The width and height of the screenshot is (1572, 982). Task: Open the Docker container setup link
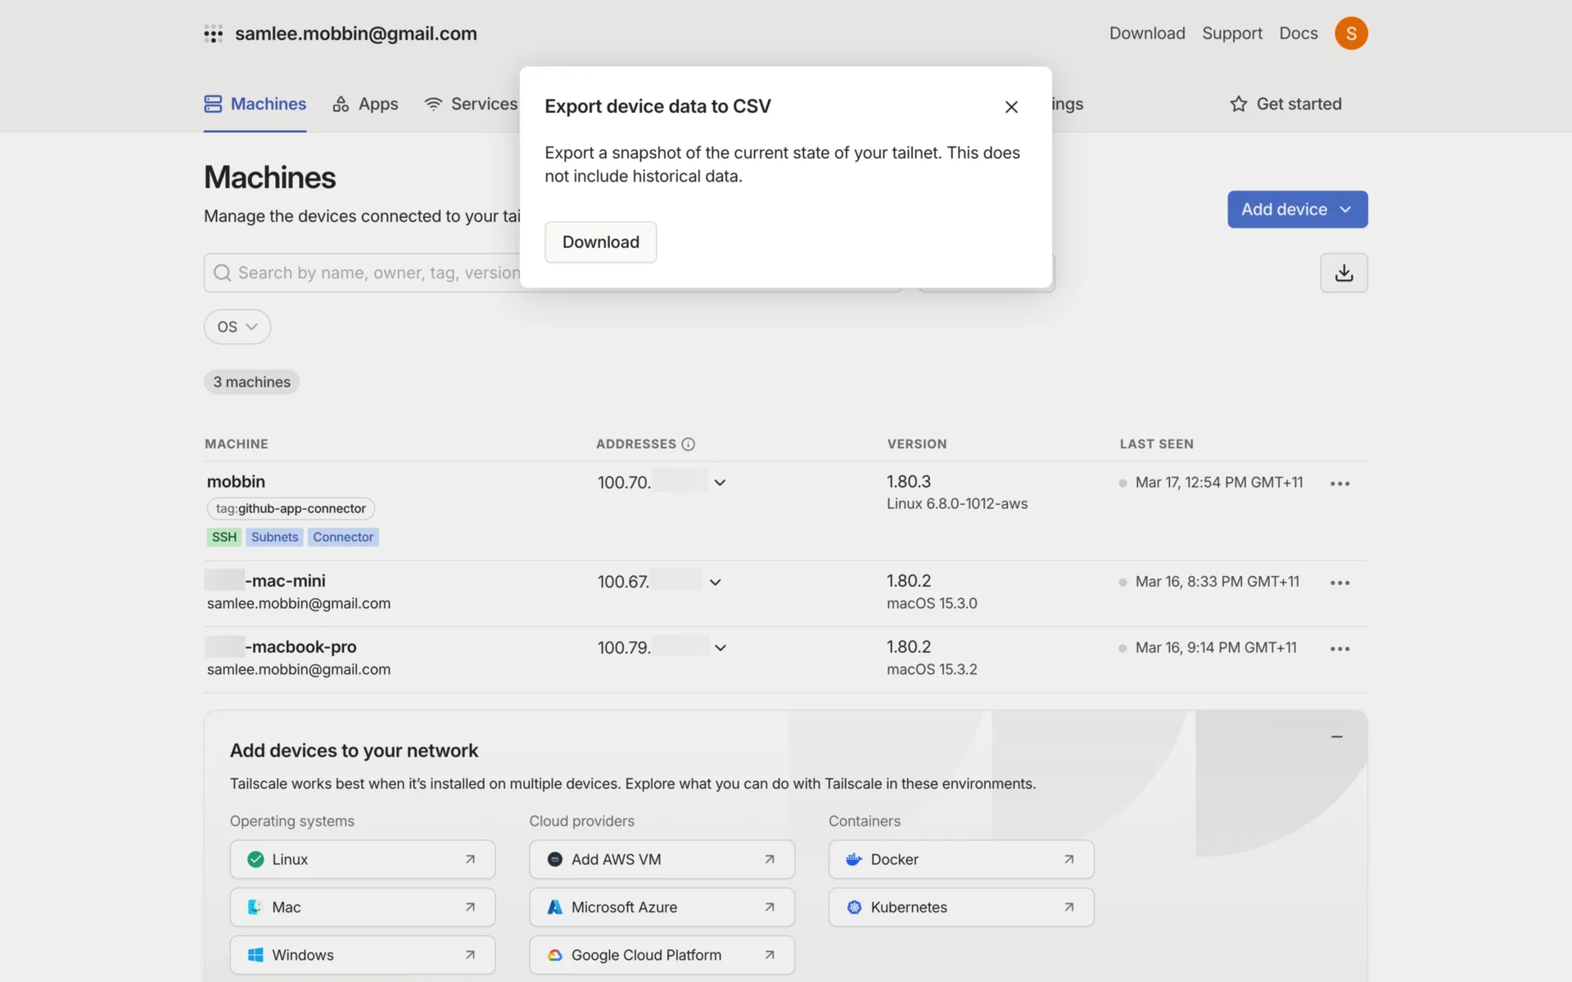tap(960, 859)
